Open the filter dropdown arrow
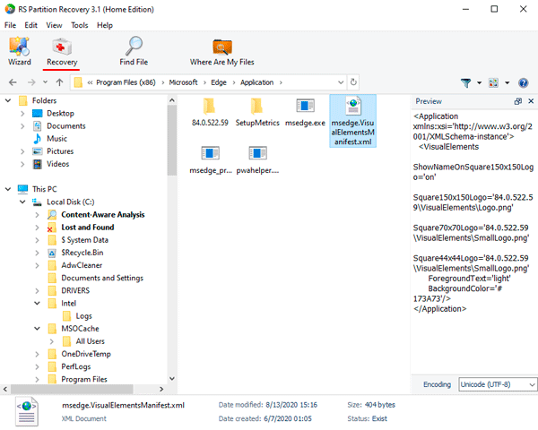This screenshot has width=538, height=430. pos(479,82)
